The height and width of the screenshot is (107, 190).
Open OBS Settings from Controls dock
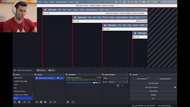153,95
